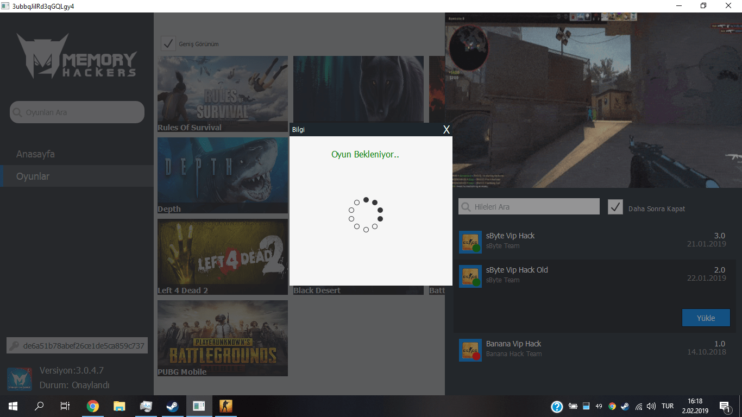Switch the TUR input language indicator

point(668,406)
